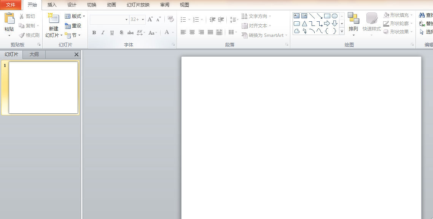Click the Section (节) button

(73, 35)
